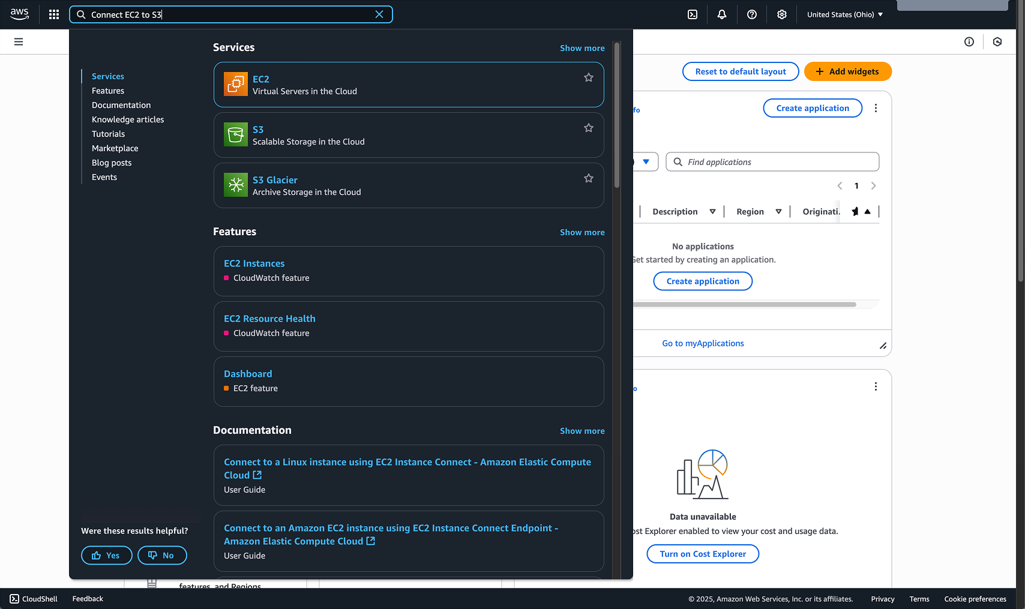Go to next page of applications
This screenshot has height=609, width=1025.
[x=873, y=186]
